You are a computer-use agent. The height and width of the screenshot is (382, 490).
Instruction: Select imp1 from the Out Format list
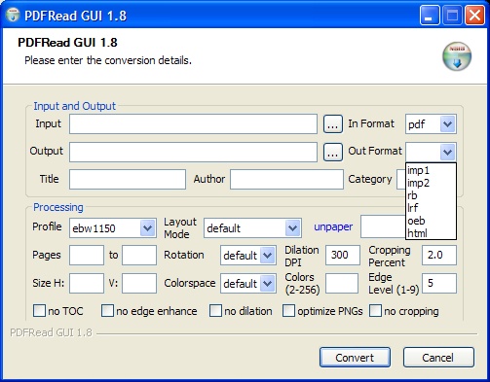point(431,170)
